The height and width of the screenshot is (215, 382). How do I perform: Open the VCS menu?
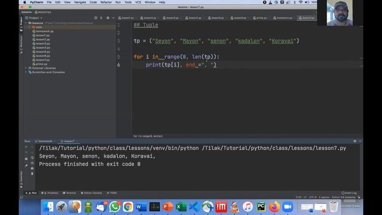pyautogui.click(x=138, y=2)
